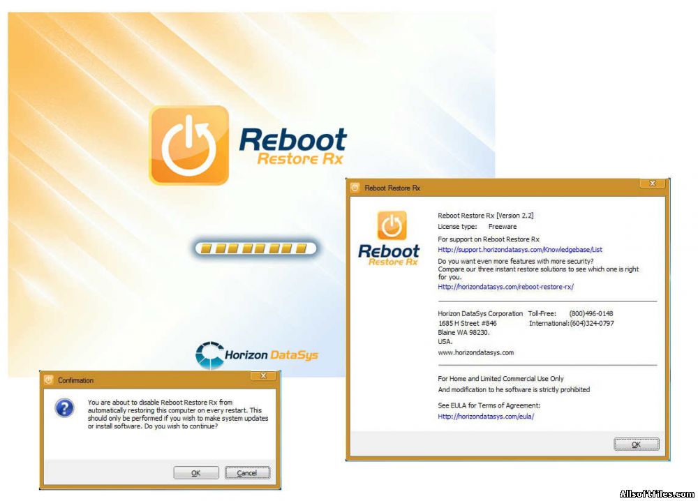Click 'For support on Reboot Restore Rx' text
The width and height of the screenshot is (698, 501).
click(x=489, y=239)
